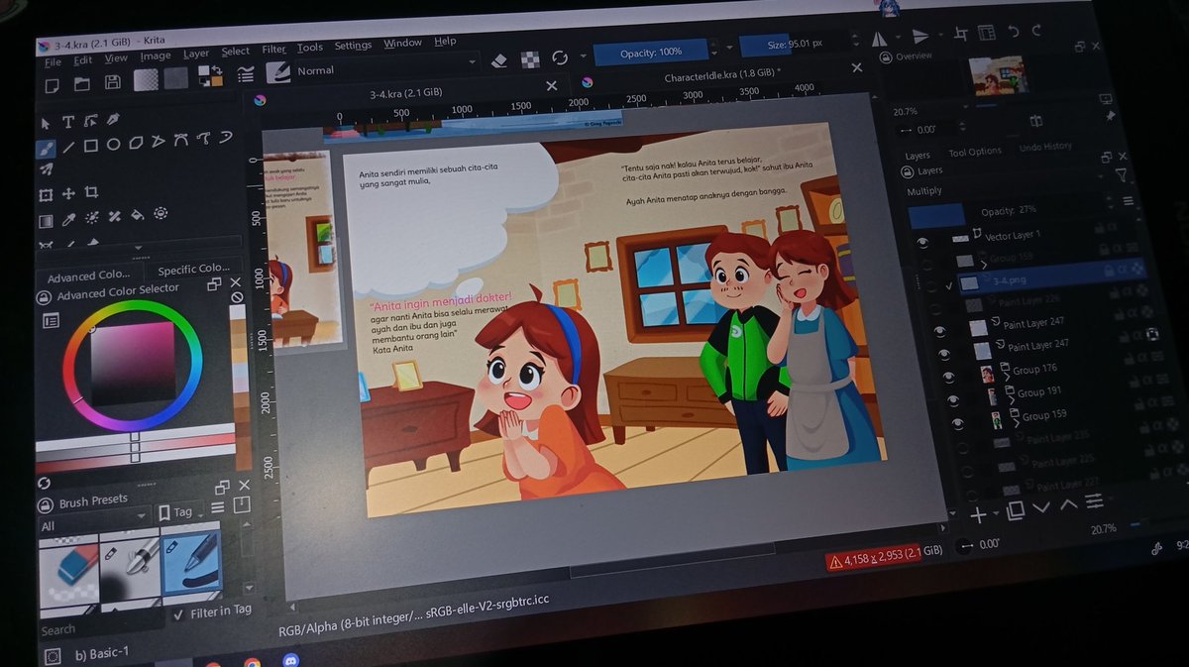Toggle vertical mirror tool

coord(920,37)
